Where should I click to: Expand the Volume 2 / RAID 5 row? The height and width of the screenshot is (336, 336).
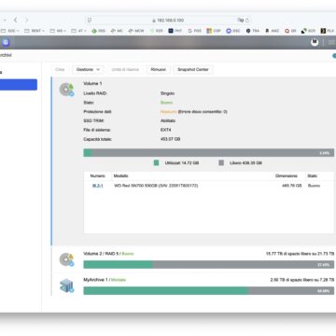pyautogui.click(x=193, y=259)
